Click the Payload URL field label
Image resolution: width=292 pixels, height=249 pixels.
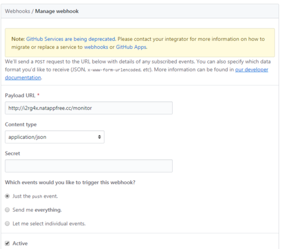tap(20, 96)
